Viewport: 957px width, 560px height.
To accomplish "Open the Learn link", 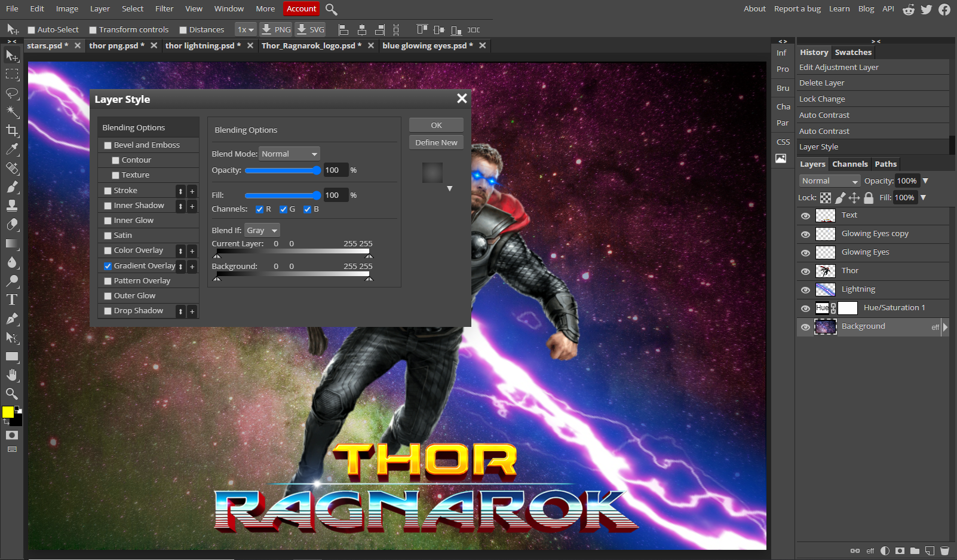I will click(x=839, y=9).
